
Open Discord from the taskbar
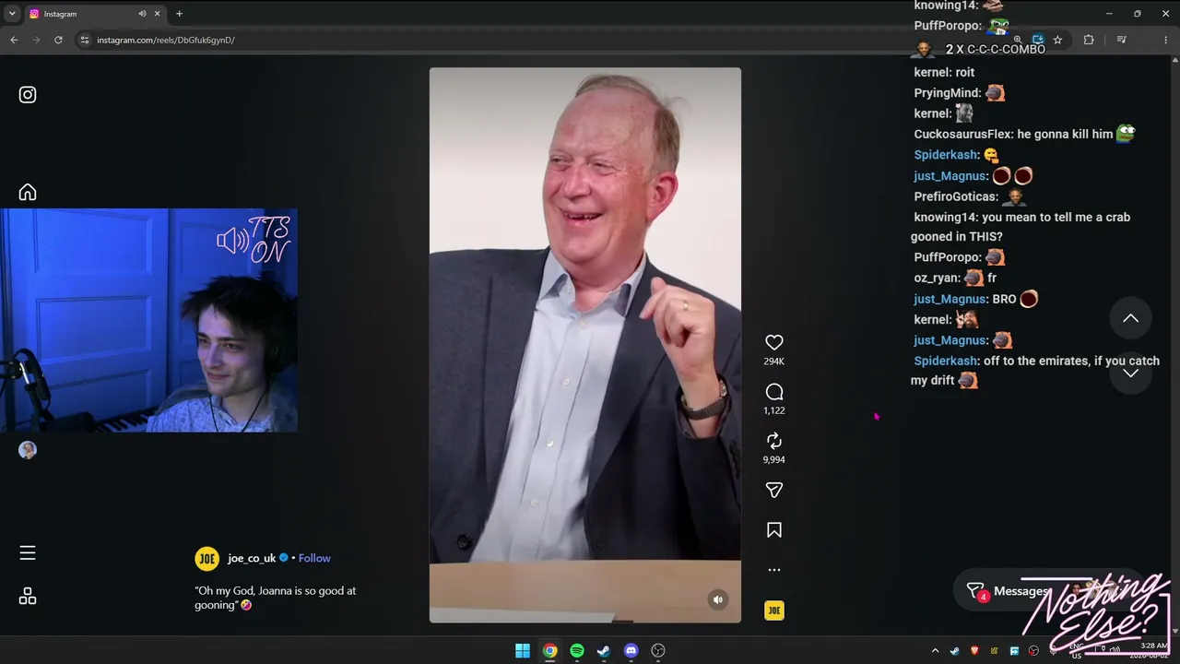pyautogui.click(x=631, y=650)
